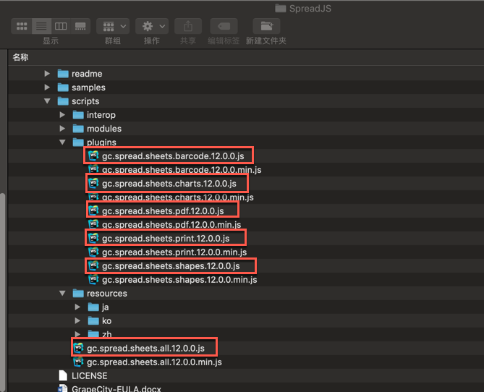The image size is (484, 392).
Task: Select the LICENSE file
Action: [89, 375]
